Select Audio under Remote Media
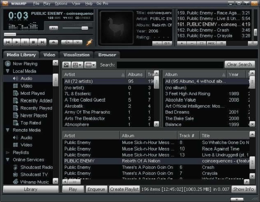 [x=26, y=138]
